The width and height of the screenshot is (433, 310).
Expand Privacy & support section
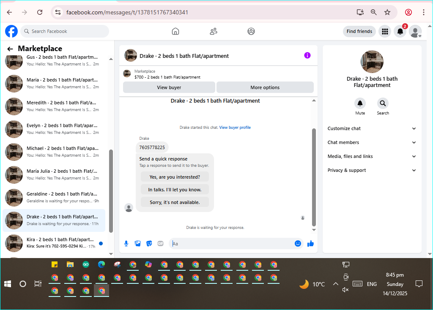pyautogui.click(x=372, y=171)
